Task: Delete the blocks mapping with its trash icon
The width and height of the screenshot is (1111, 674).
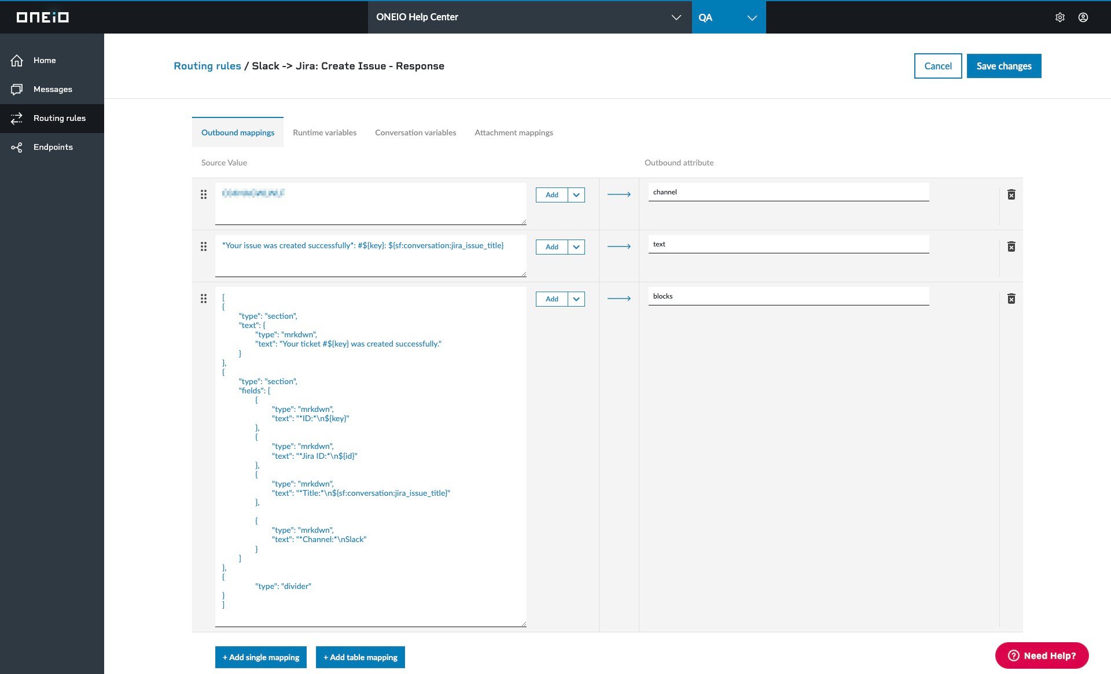Action: click(x=1011, y=299)
